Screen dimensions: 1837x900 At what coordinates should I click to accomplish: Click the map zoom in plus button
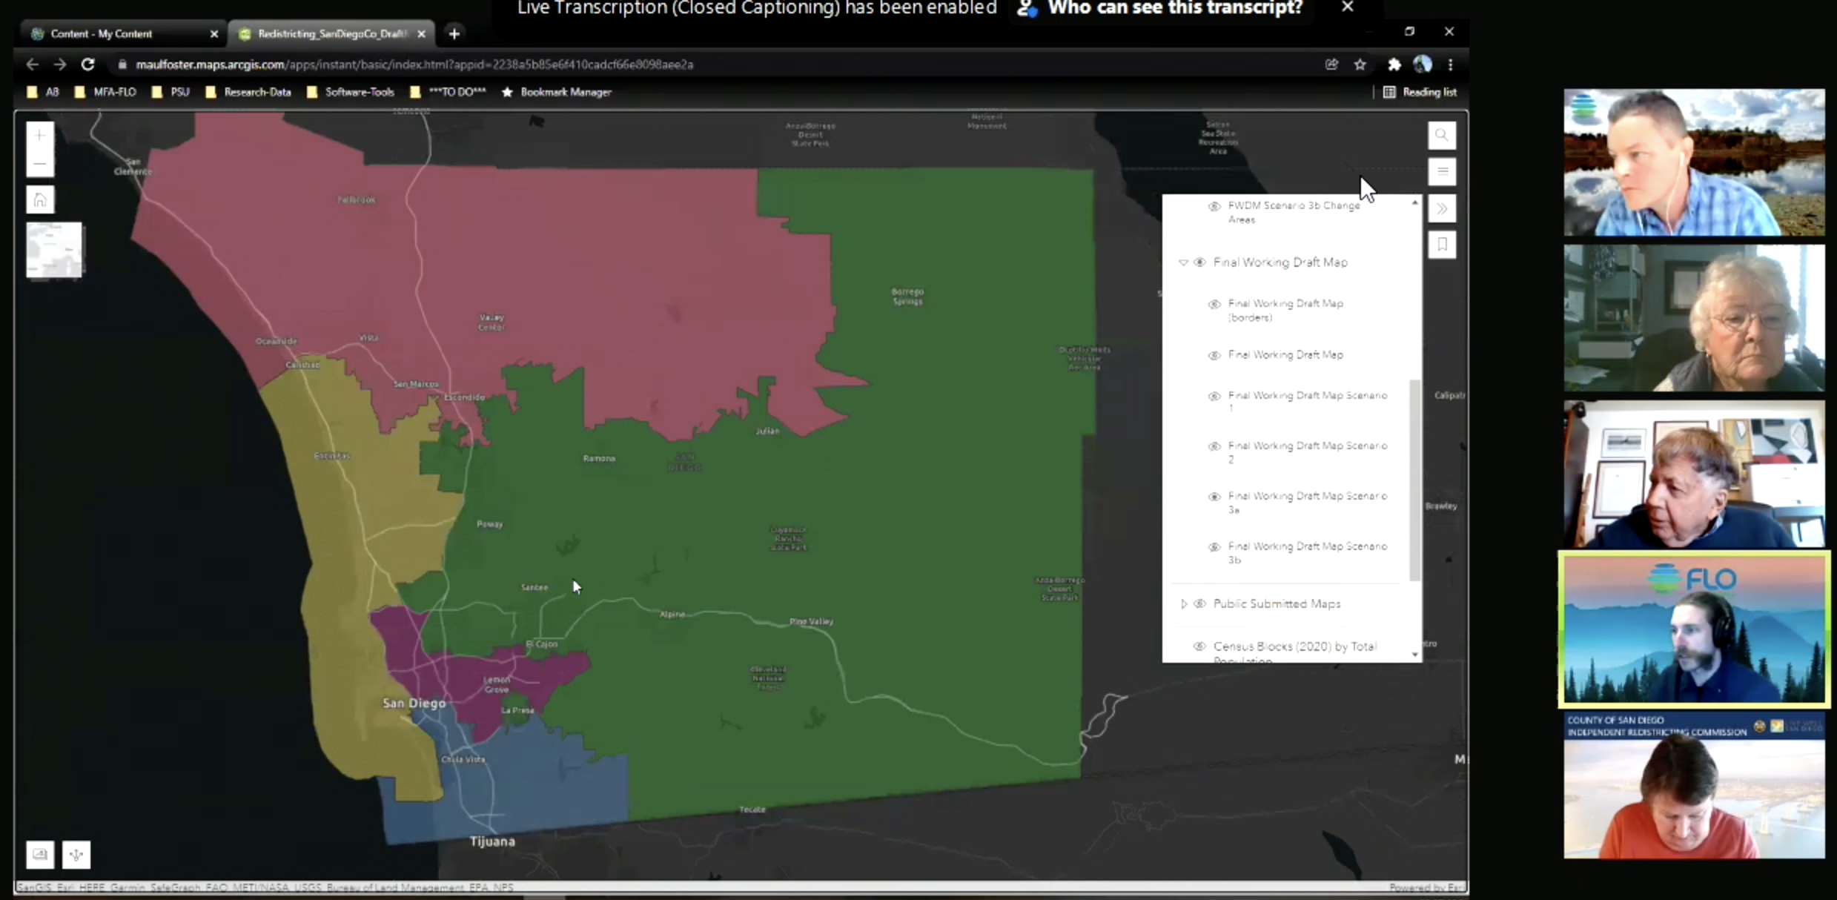pos(40,136)
